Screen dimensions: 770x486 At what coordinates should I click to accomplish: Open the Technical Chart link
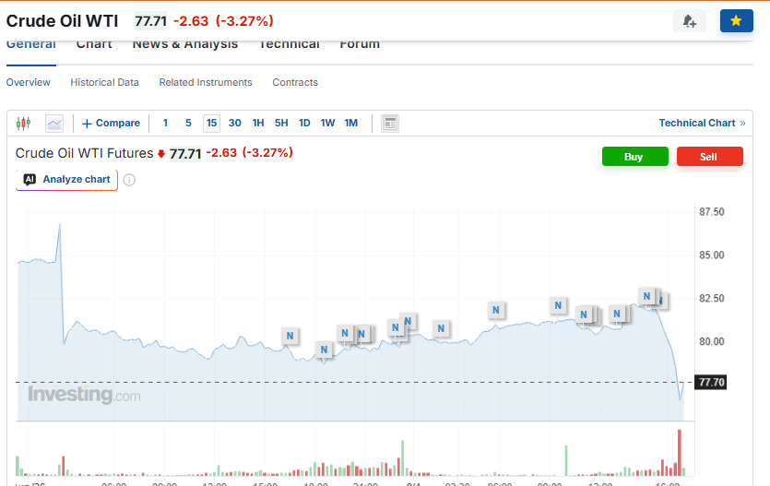(702, 124)
